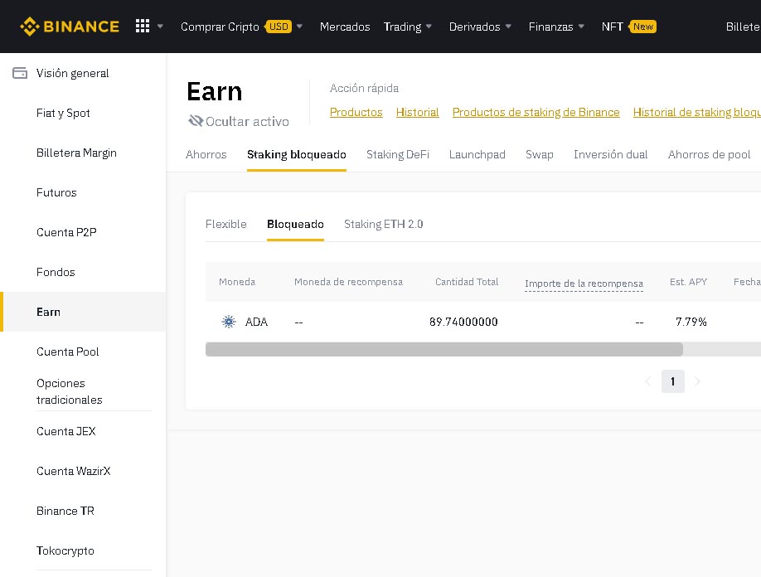The height and width of the screenshot is (577, 761).
Task: Open Binance TR in sidebar
Action: pos(65,511)
